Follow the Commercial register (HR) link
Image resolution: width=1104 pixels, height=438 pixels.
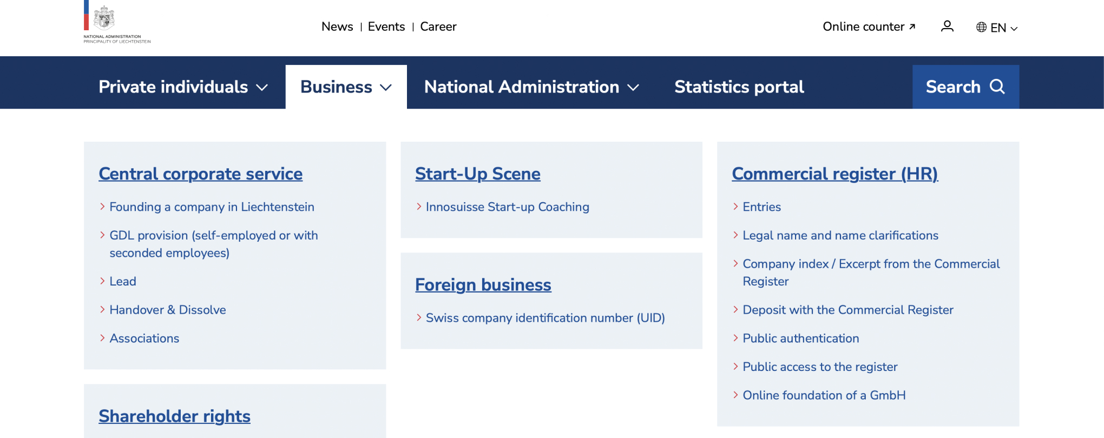click(834, 174)
